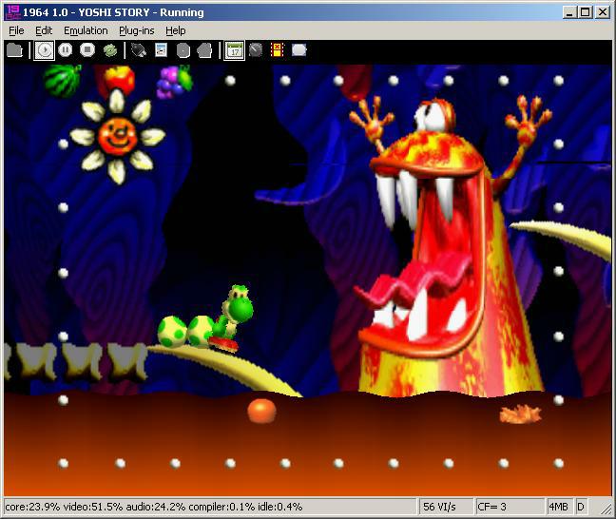Click the calendar icon showing 17
Screen dimensions: 616x519
[234, 50]
